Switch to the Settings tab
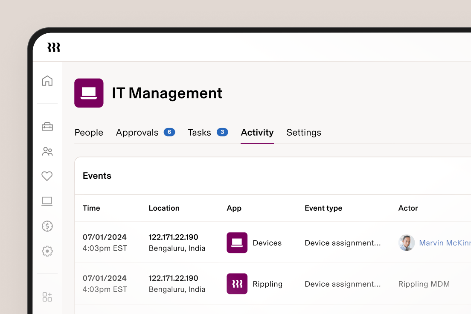 click(x=304, y=132)
